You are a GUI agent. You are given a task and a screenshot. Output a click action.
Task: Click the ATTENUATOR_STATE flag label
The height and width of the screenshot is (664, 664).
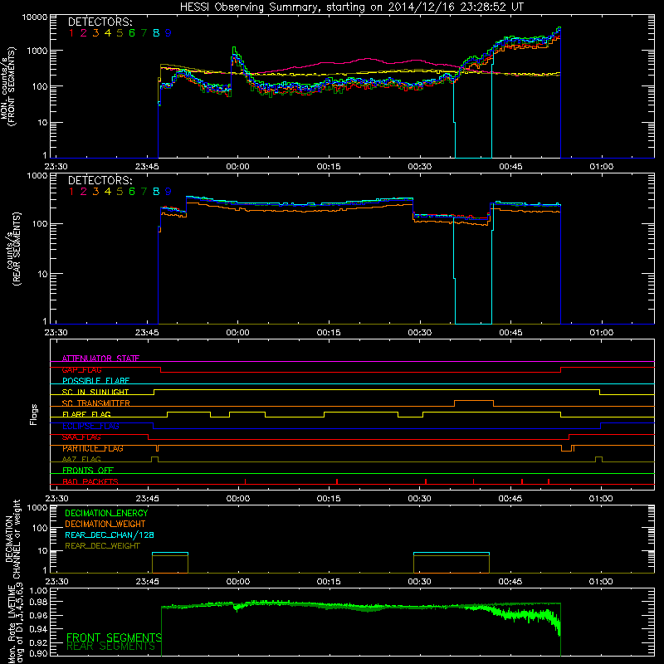[x=100, y=359]
